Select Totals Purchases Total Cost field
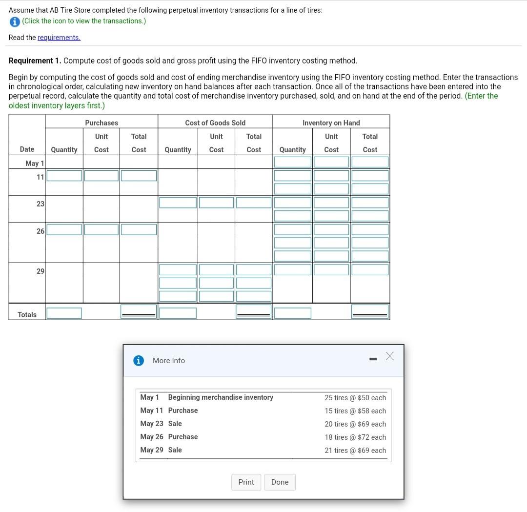Viewport: 527px width, 512px height. tap(139, 311)
